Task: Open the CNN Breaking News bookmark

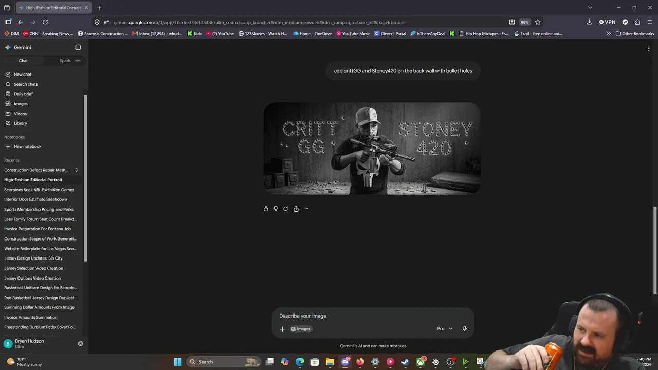Action: (48, 34)
